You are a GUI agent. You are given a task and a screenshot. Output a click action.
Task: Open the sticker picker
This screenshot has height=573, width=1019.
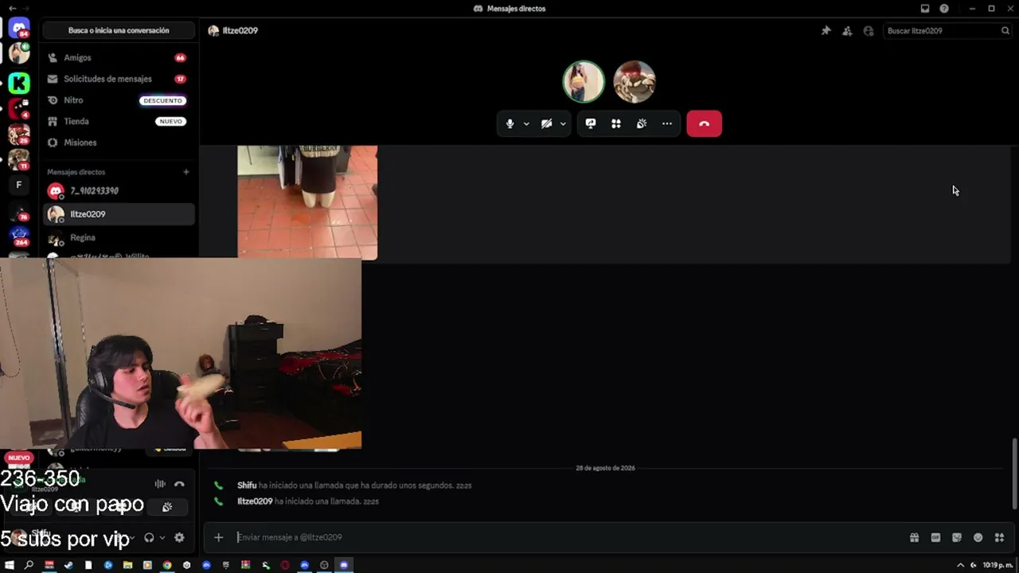tap(957, 537)
